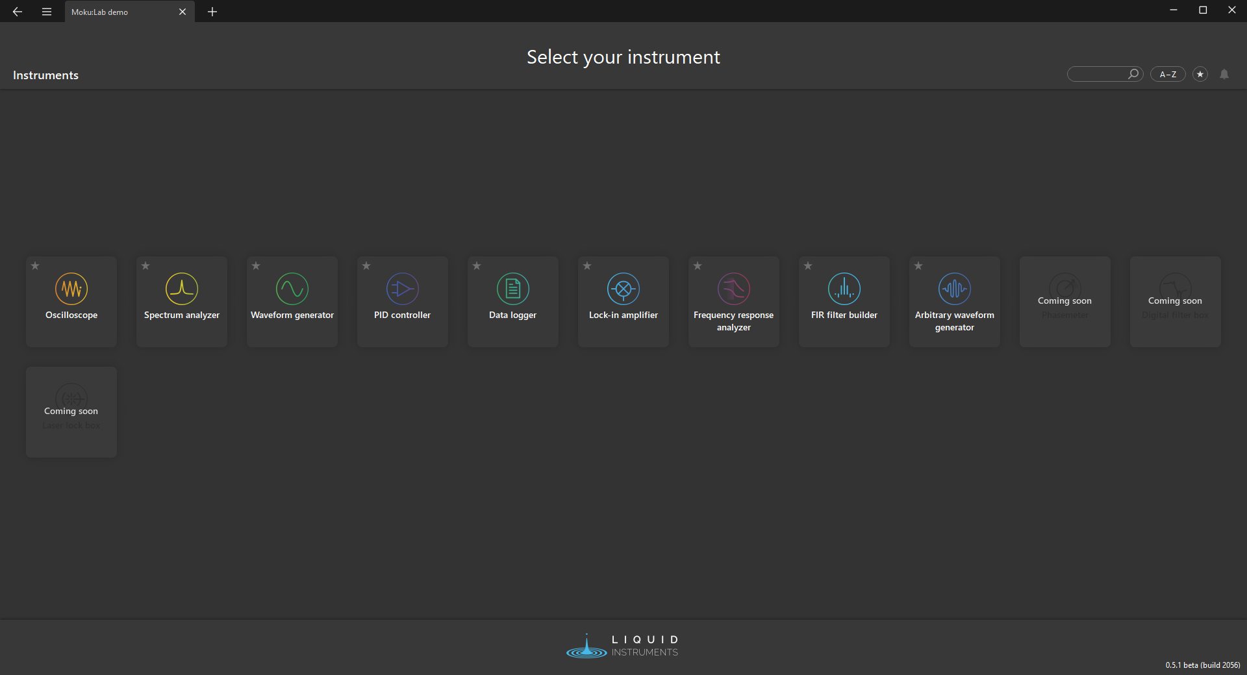Add a new tab with plus button
The image size is (1247, 675).
[x=212, y=12]
